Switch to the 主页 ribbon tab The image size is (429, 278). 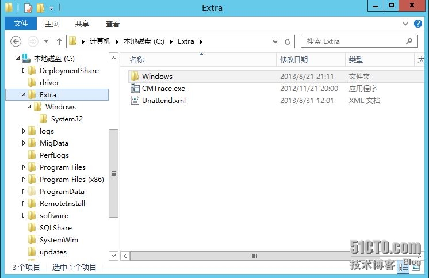pyautogui.click(x=51, y=24)
